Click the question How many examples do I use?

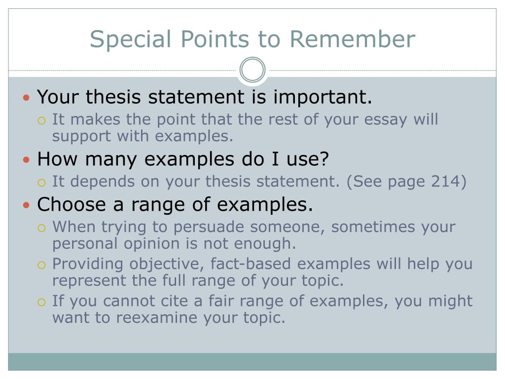coord(183,159)
